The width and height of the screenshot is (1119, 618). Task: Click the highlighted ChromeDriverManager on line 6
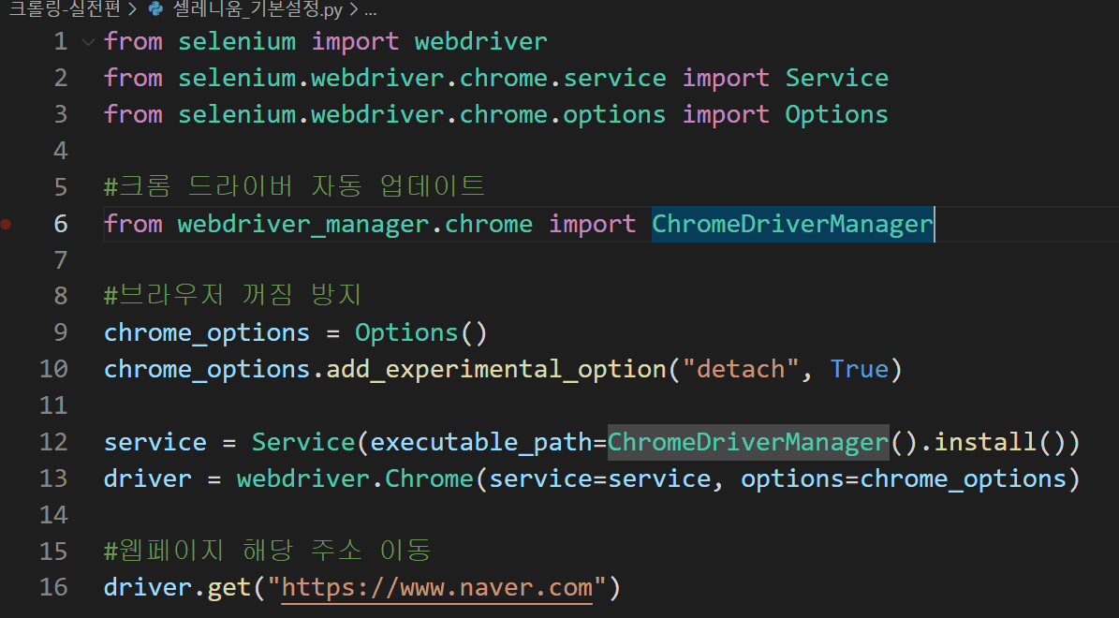[x=792, y=224]
